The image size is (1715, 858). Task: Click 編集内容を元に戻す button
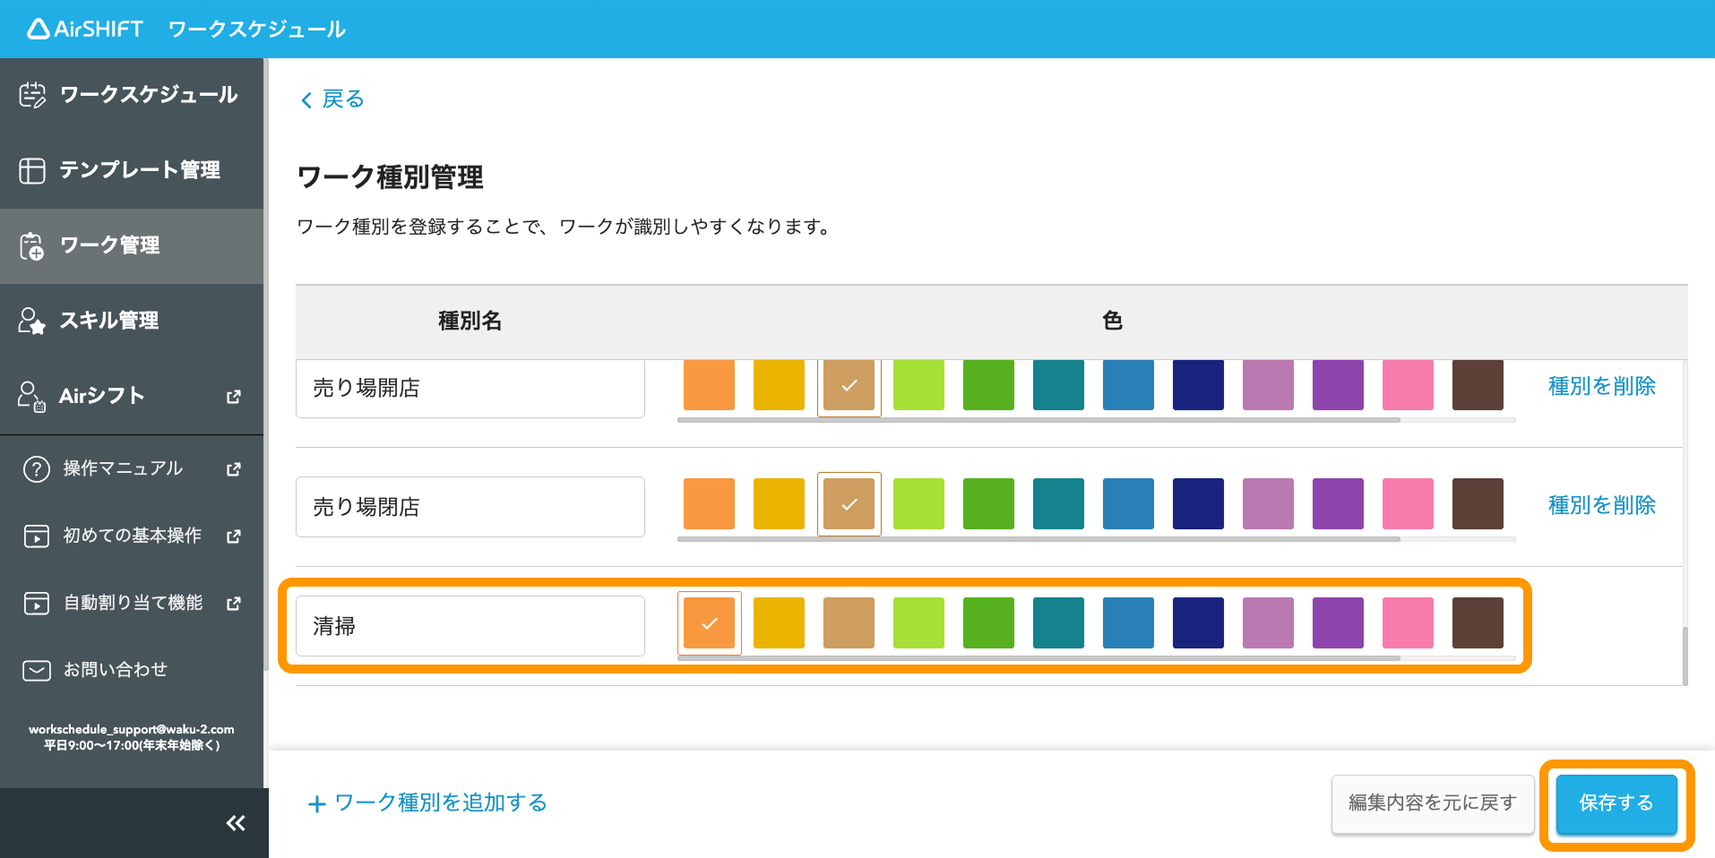point(1433,803)
